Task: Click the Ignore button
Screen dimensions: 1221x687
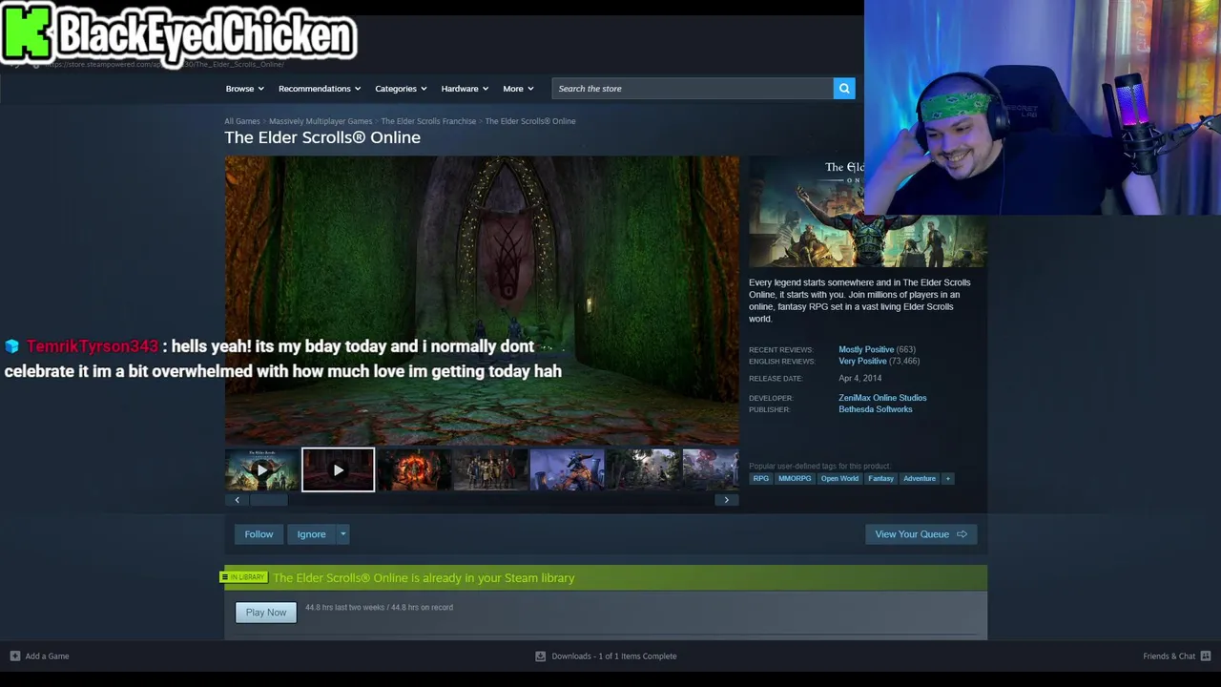Action: click(x=311, y=534)
